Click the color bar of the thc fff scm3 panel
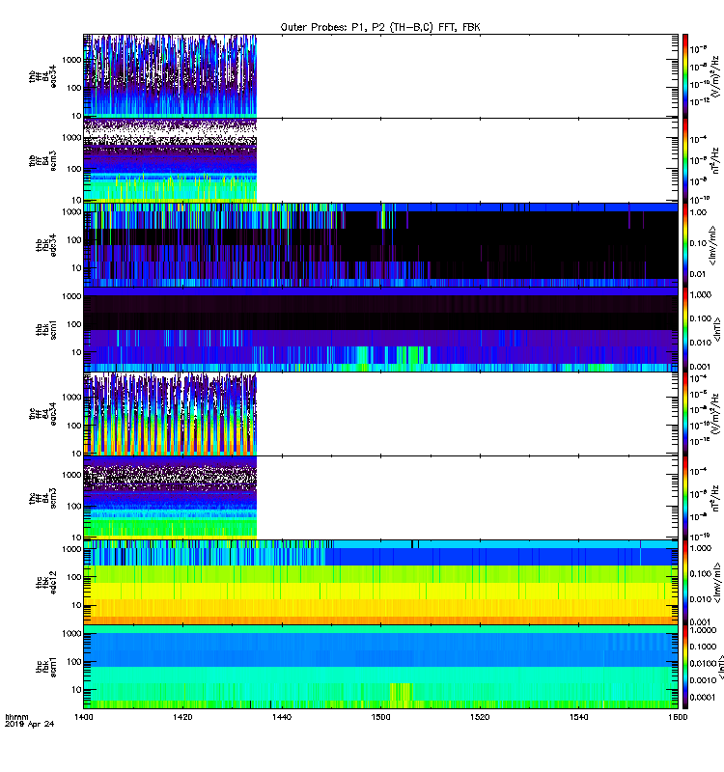Viewport: 724px width, 772px height. pos(685,498)
